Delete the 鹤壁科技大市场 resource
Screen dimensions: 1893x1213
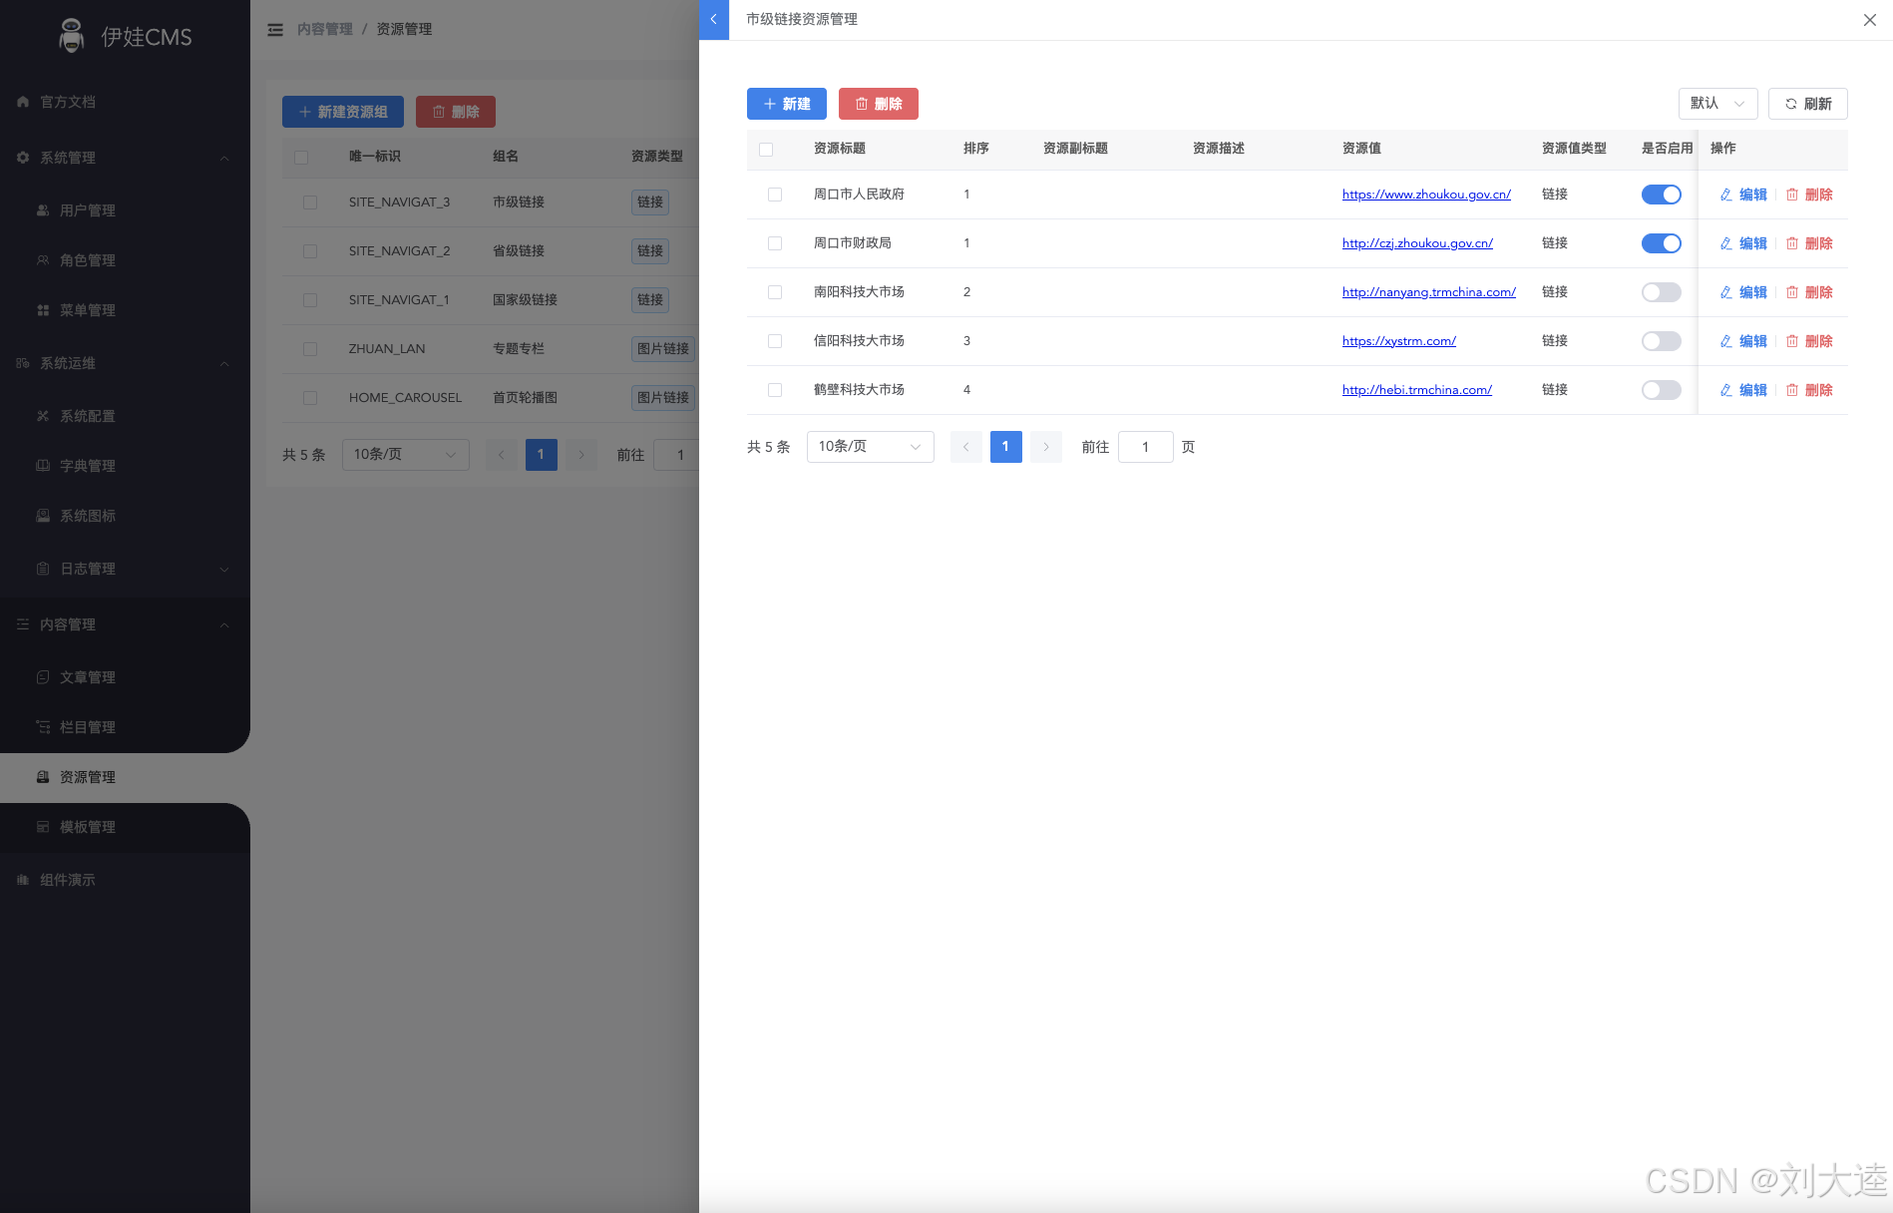click(x=1809, y=390)
